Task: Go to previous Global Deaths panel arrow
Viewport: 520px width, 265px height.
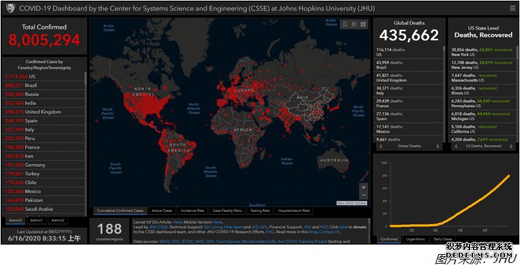Action: coord(380,146)
